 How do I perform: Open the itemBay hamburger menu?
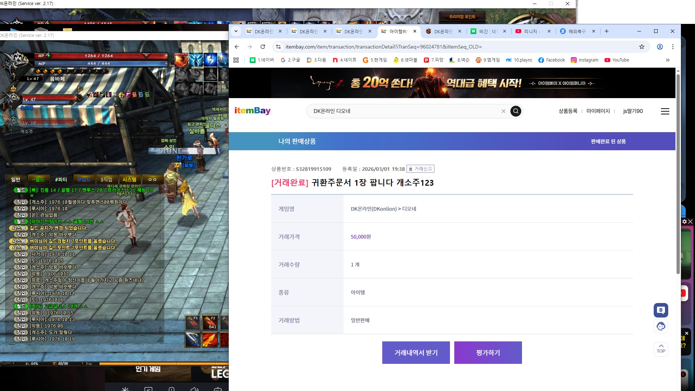pos(665,111)
